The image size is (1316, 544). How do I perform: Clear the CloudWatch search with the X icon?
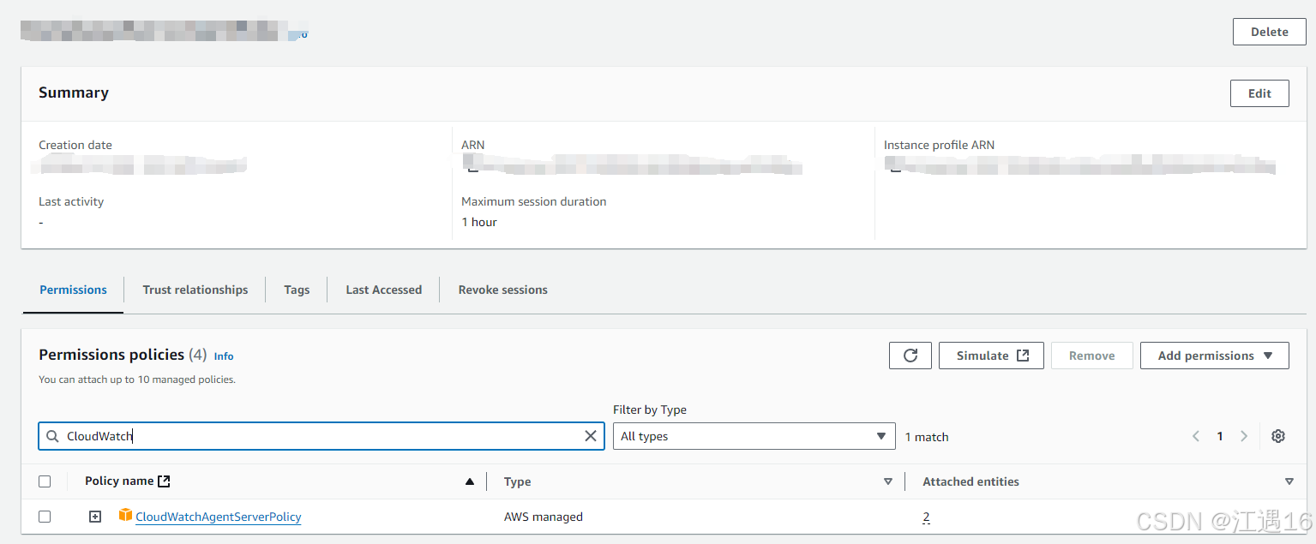point(591,435)
